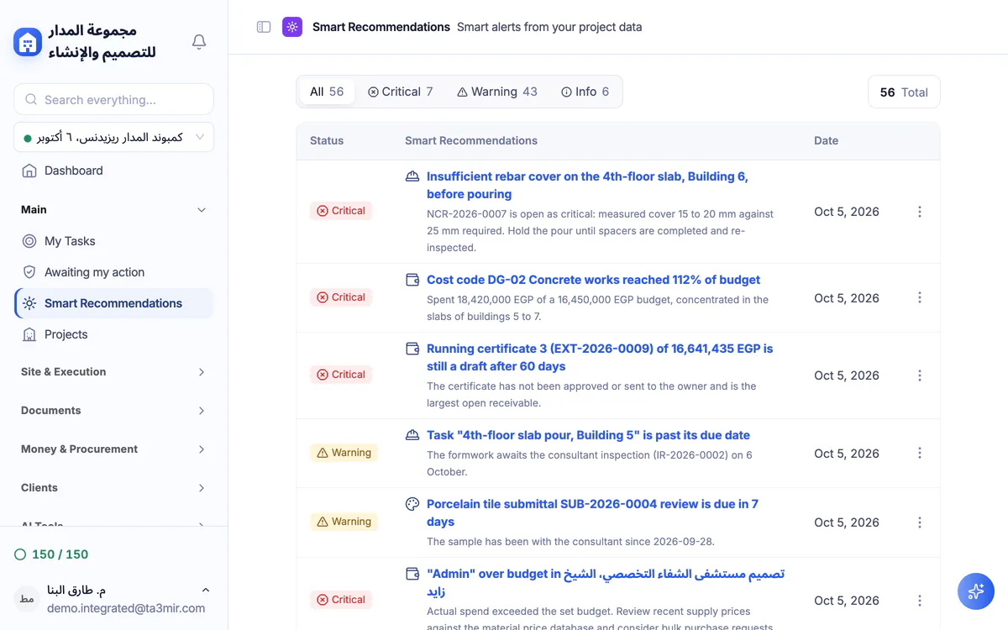Open row menu for Admin over budget alert

point(920,601)
